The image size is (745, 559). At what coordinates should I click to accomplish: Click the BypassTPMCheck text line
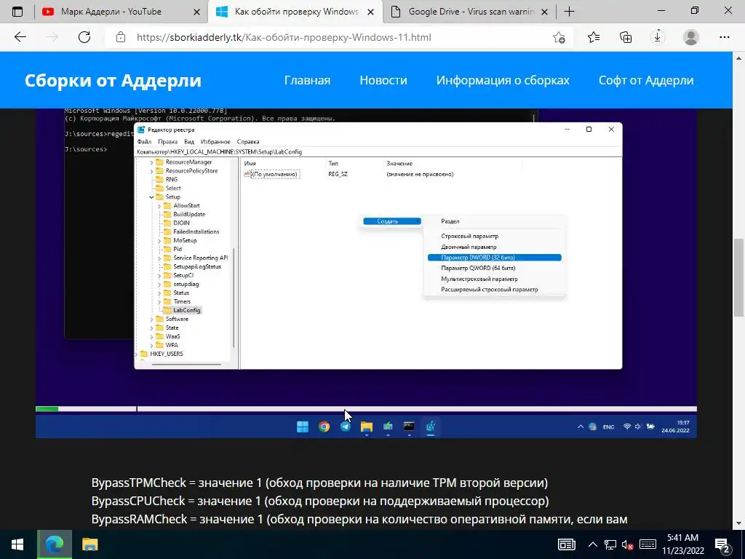click(x=319, y=483)
